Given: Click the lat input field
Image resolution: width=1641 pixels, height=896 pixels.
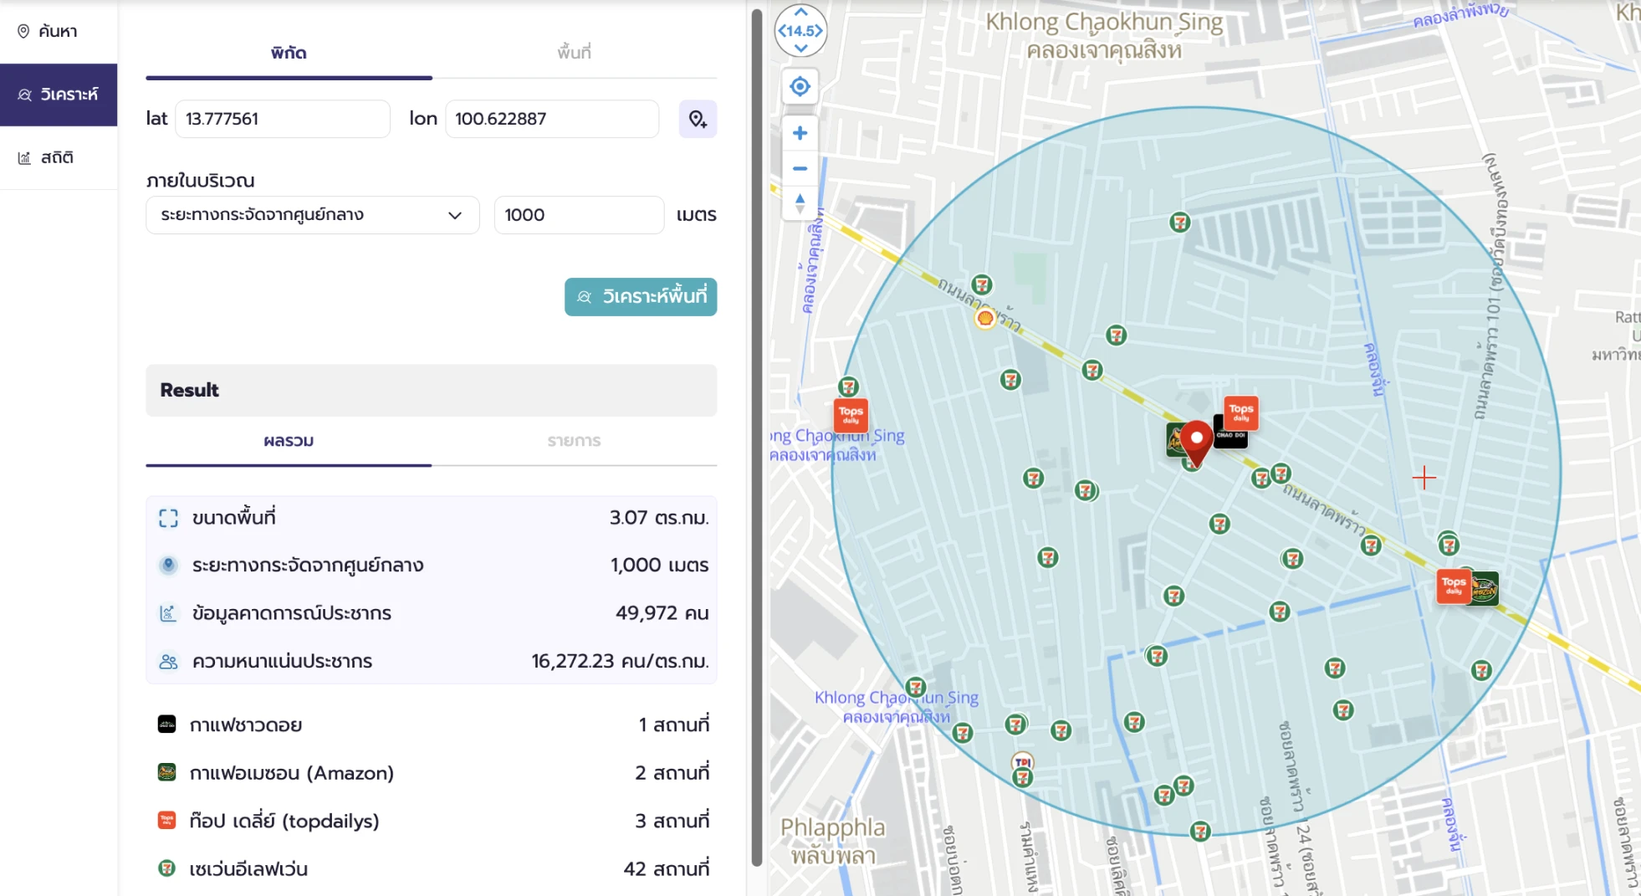Looking at the screenshot, I should (283, 119).
